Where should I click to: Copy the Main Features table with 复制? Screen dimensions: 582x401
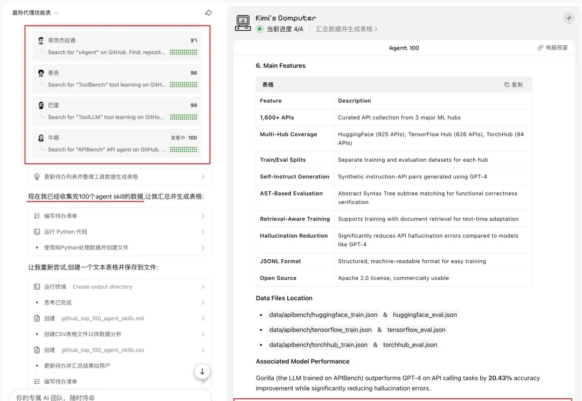pos(514,85)
